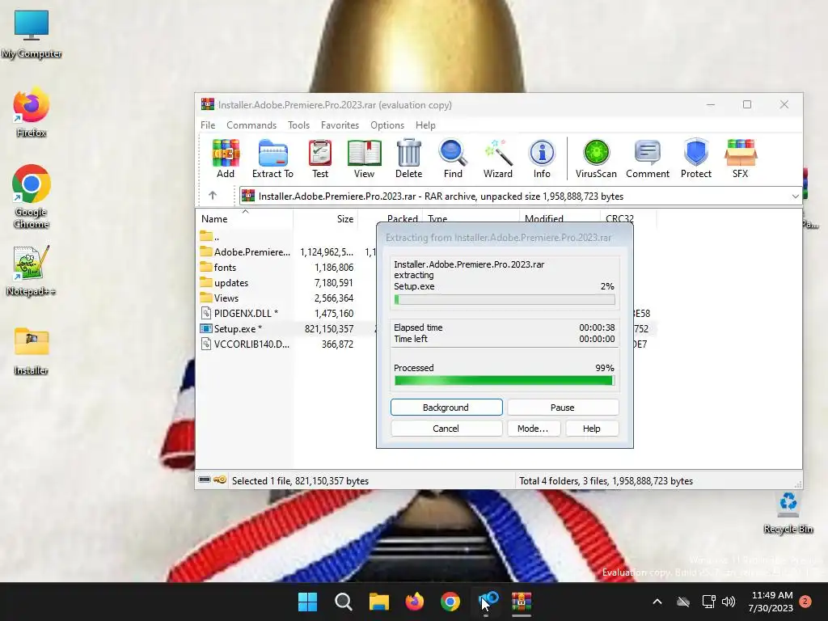Open the Help menu
The image size is (828, 621).
(425, 125)
